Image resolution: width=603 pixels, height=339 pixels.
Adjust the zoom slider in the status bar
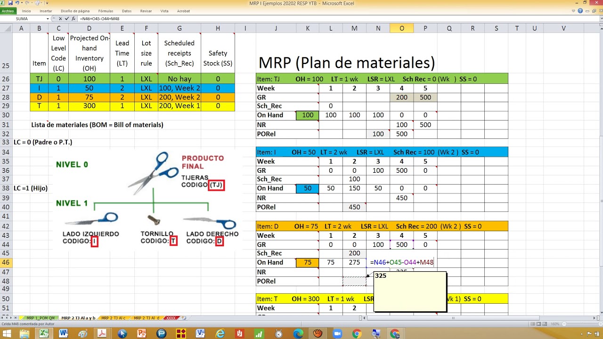point(582,324)
